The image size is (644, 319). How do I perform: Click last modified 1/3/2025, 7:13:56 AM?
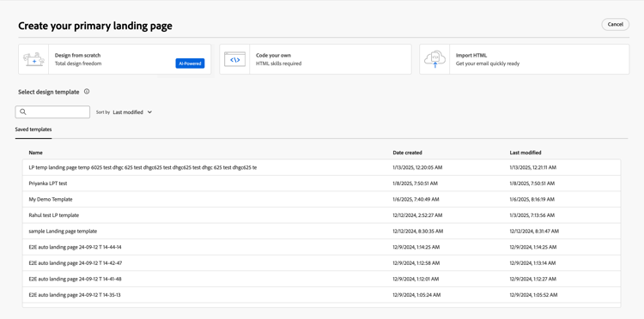532,215
